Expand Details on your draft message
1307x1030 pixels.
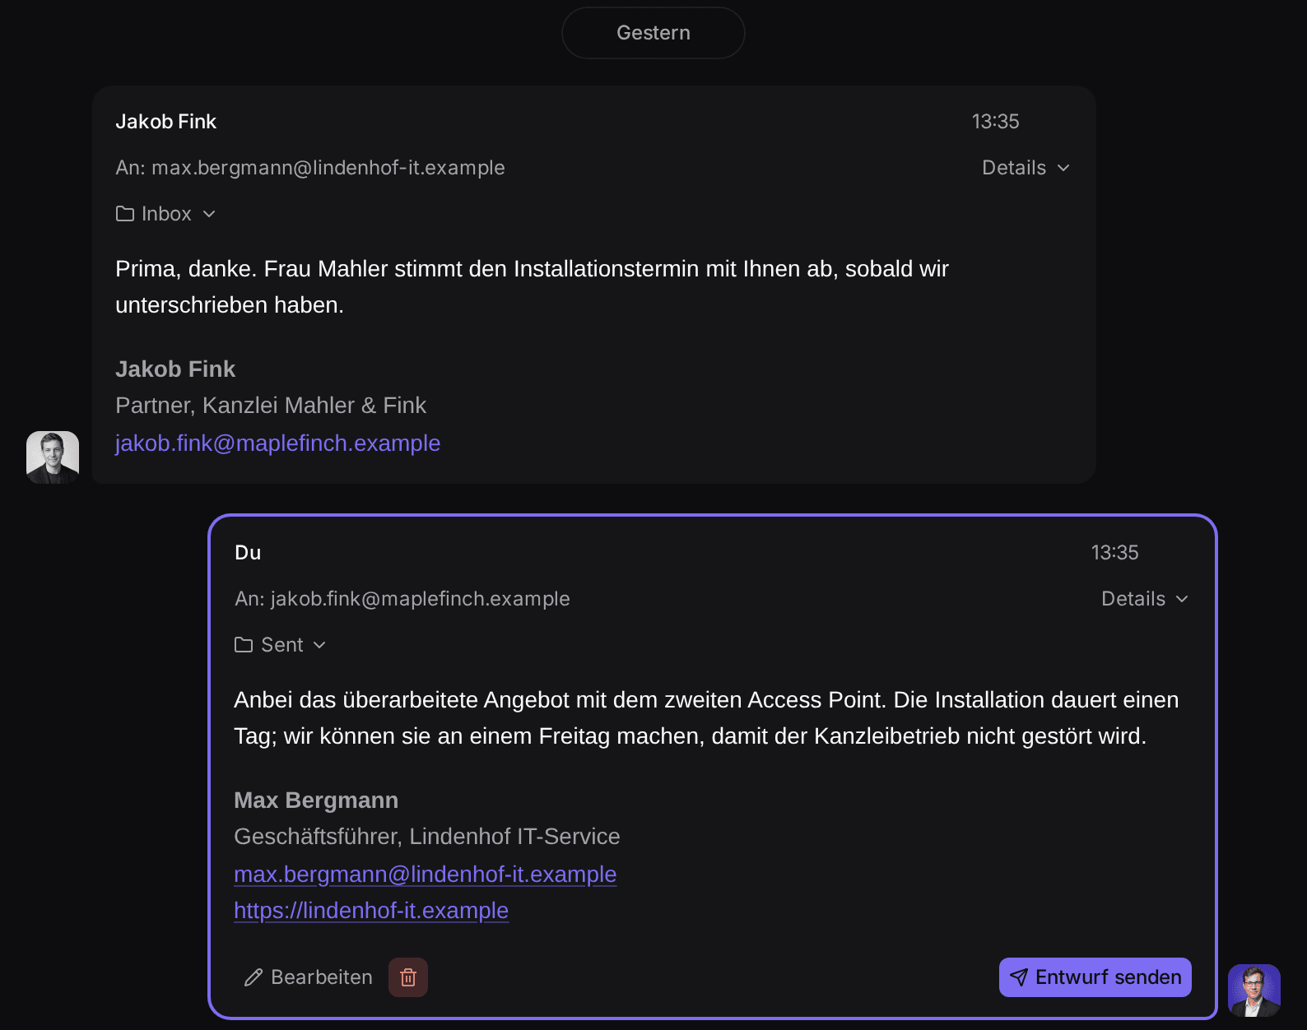(x=1146, y=599)
